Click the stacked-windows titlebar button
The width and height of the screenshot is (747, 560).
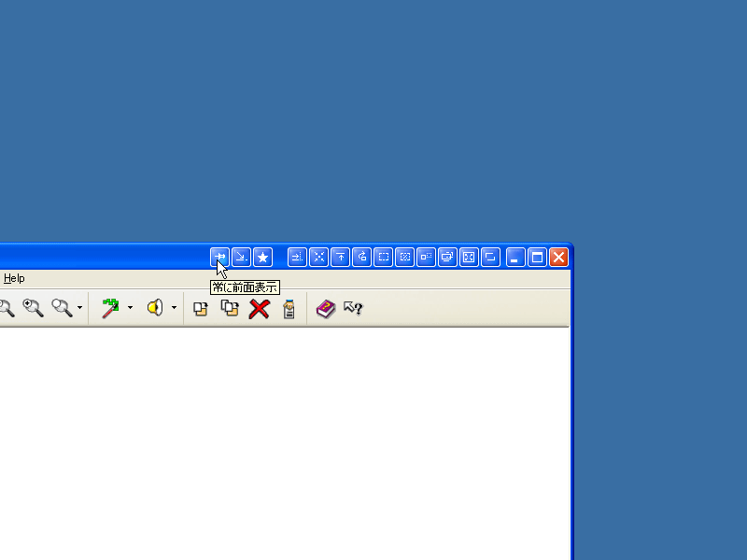tap(447, 258)
